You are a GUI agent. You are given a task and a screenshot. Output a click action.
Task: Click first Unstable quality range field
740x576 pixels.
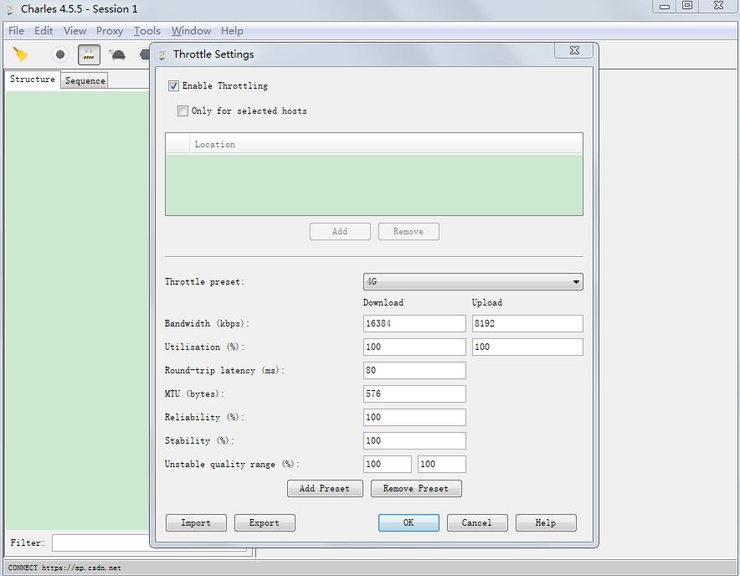[387, 464]
